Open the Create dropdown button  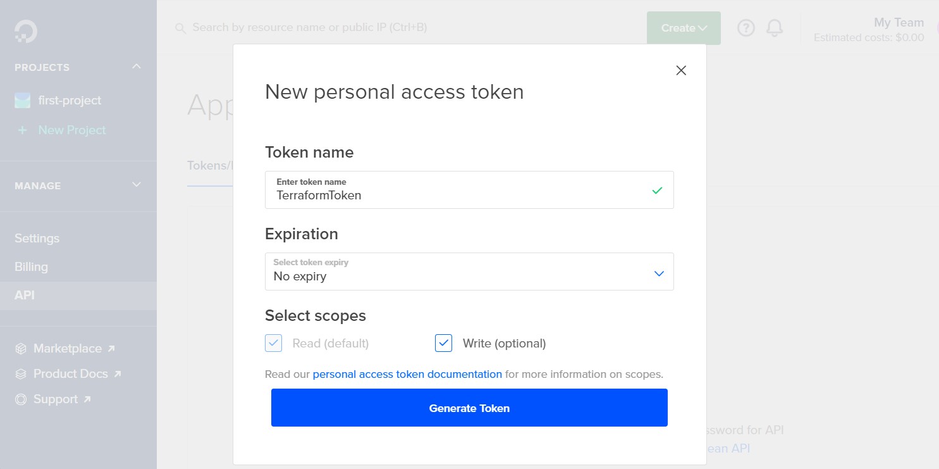point(684,28)
